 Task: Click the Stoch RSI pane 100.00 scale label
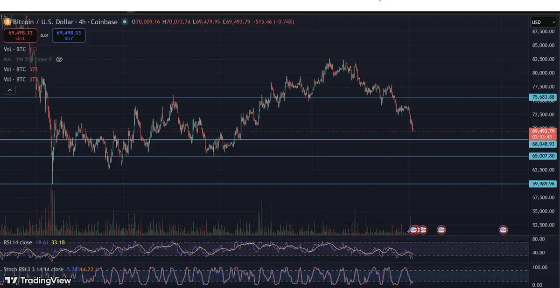(x=540, y=267)
